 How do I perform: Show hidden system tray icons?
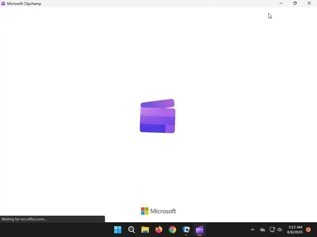pos(253,230)
